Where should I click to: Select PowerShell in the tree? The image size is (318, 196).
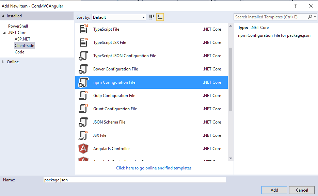[x=18, y=26]
